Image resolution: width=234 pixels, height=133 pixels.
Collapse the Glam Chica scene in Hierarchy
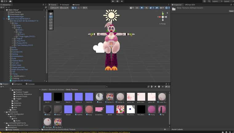pyautogui.click(x=5, y=10)
